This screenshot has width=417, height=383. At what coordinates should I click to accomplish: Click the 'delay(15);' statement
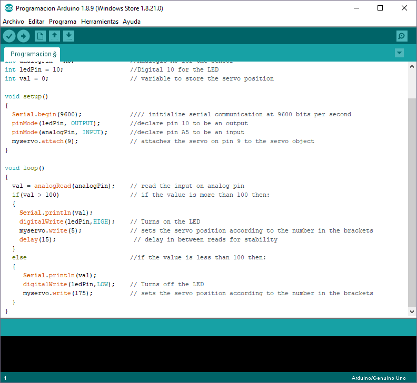coord(37,239)
